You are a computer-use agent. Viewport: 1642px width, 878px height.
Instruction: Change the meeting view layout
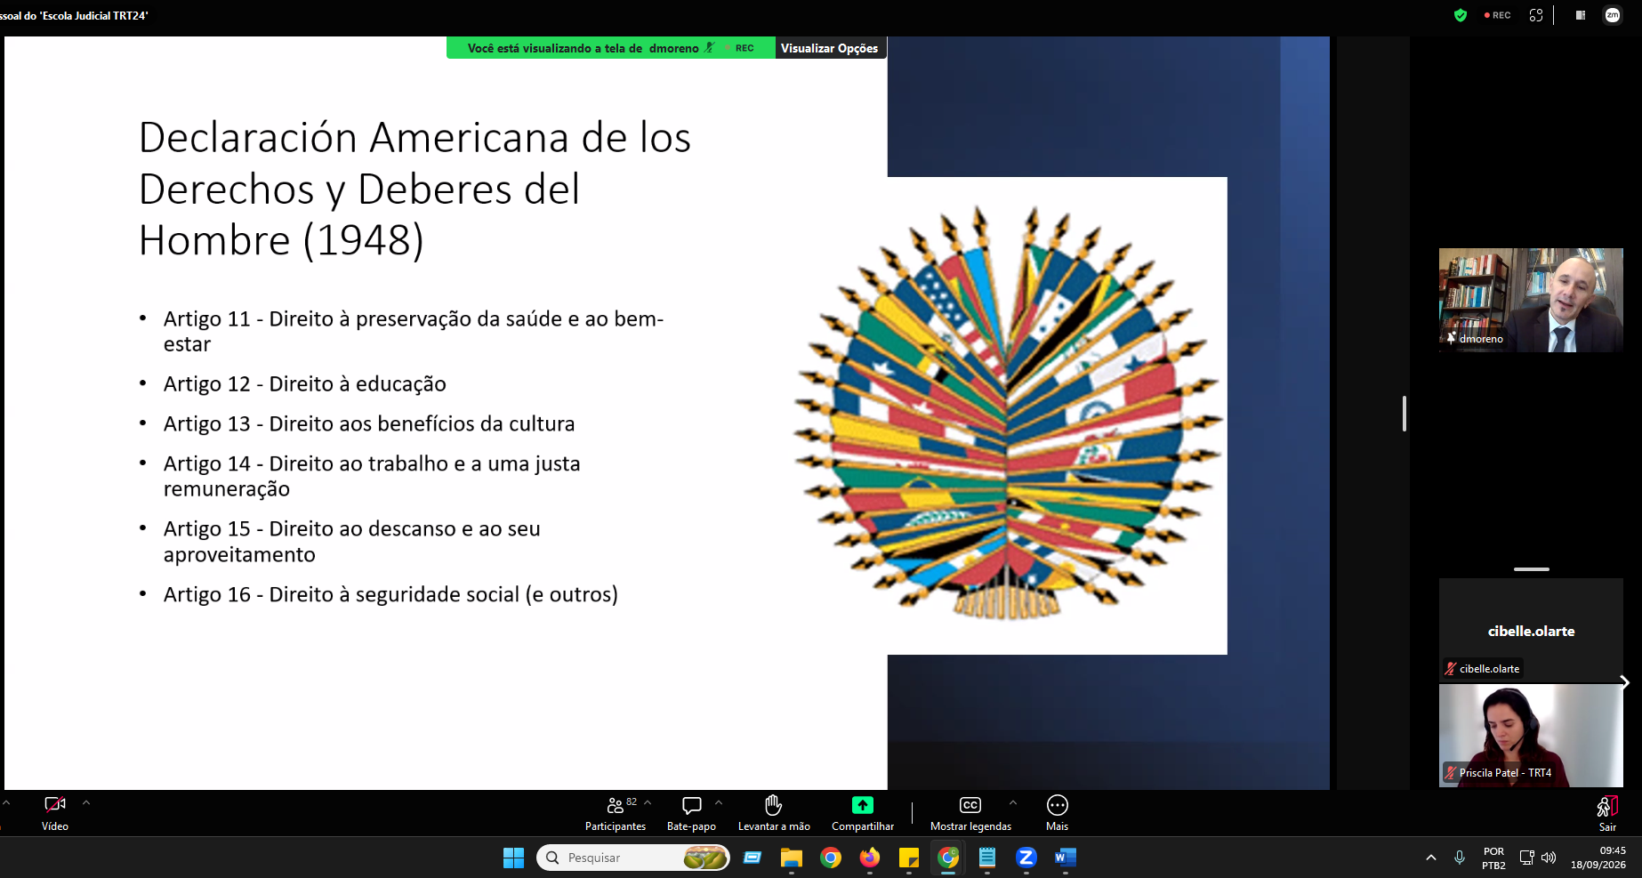pos(1581,15)
